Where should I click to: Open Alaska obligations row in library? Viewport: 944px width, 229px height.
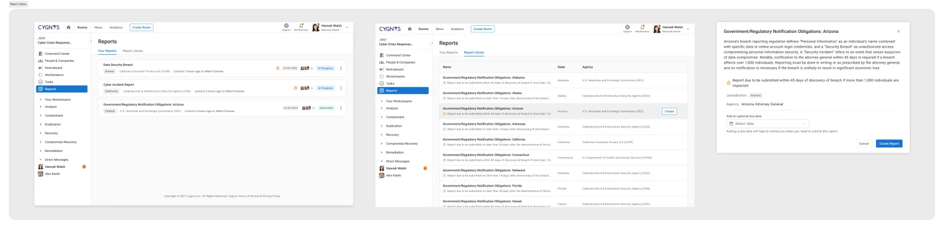[563, 95]
